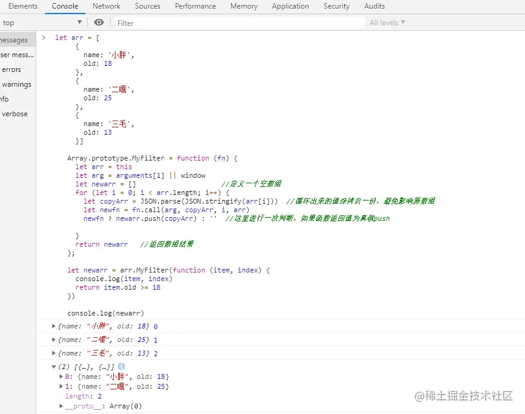The height and width of the screenshot is (414, 525).
Task: Click the 'Array.prototype.MyFilter' definition line
Action: [x=152, y=158]
